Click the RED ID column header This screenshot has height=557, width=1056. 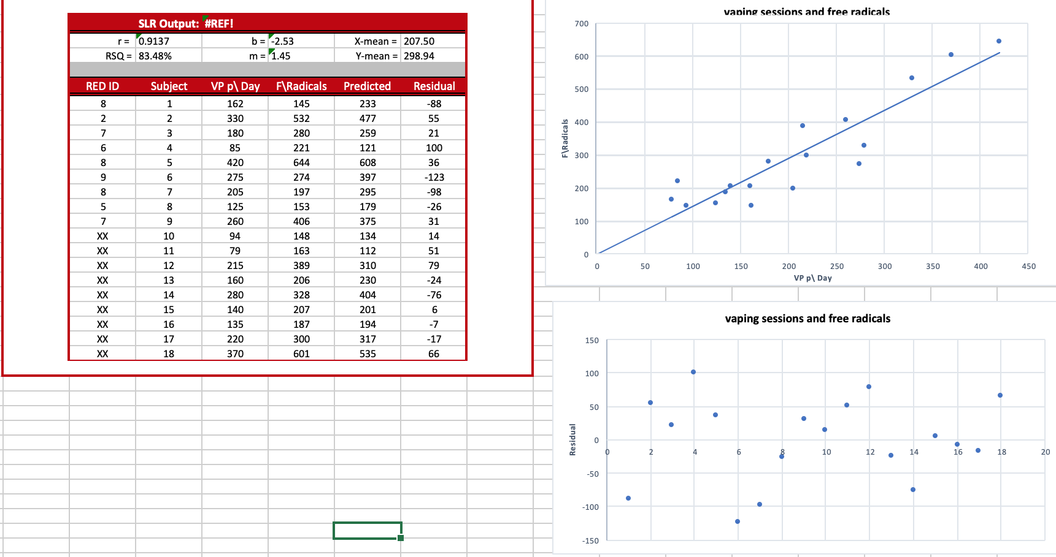102,86
